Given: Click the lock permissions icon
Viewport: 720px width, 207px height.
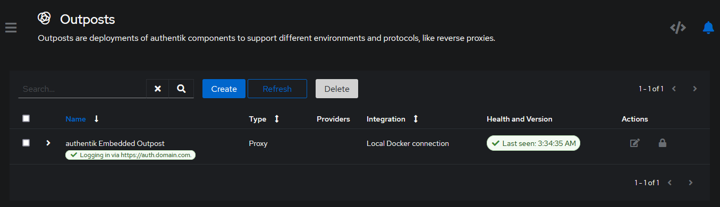Looking at the screenshot, I should click(x=663, y=143).
